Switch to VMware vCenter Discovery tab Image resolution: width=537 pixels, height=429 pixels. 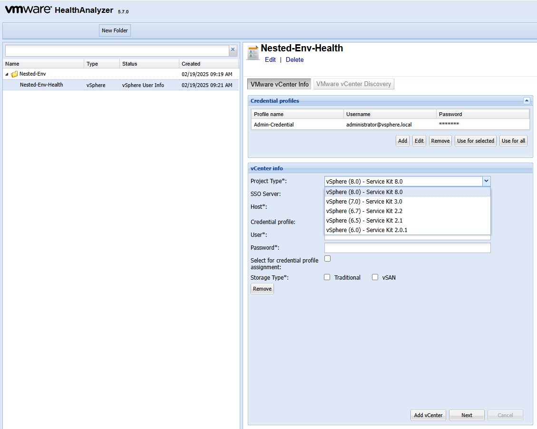click(354, 84)
